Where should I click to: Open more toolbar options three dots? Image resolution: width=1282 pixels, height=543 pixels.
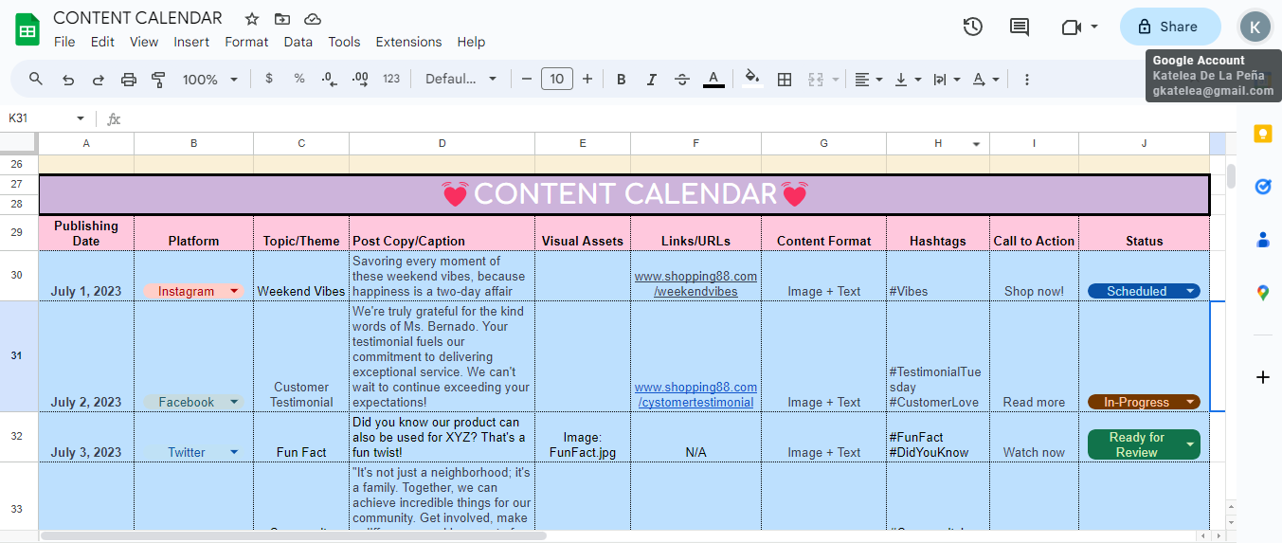click(x=1026, y=79)
